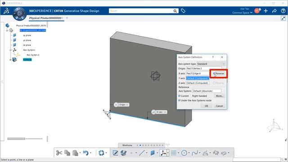Select Axis System.3 in tree
This screenshot has height=162, width=288.
coord(33,55)
